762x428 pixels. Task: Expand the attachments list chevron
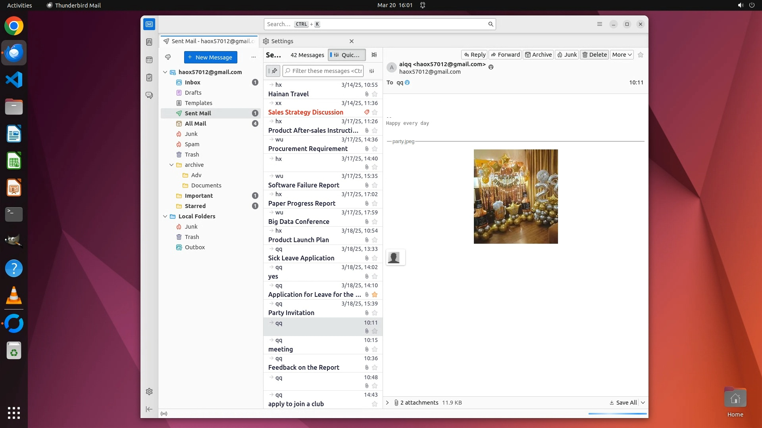pyautogui.click(x=388, y=403)
